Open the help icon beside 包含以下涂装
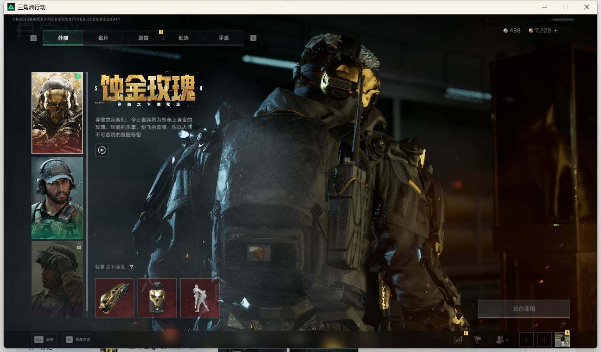Screen dimensions: 601x352 click(x=131, y=267)
